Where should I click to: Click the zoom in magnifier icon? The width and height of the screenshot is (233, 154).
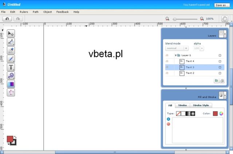202,19
